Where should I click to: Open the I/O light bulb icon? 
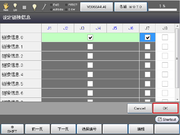(x=15, y=7)
